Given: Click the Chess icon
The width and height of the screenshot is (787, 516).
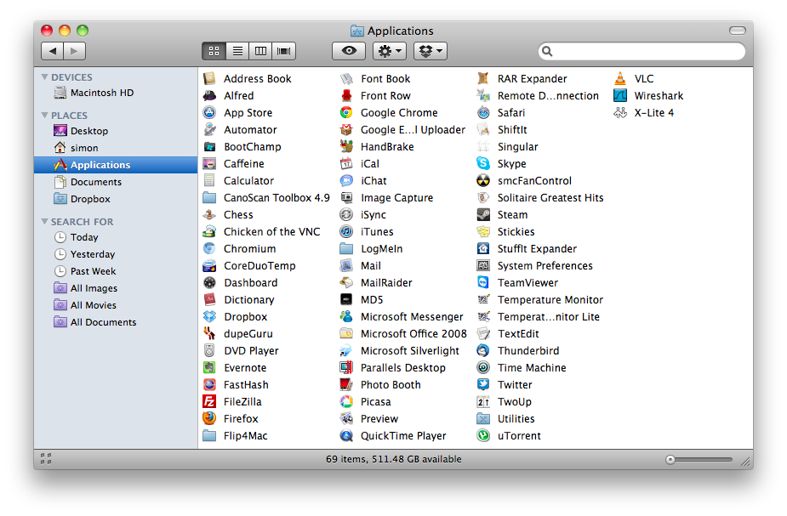Looking at the screenshot, I should [209, 214].
